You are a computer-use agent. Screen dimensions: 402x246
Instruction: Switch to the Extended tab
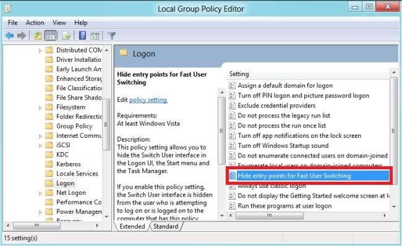click(132, 226)
